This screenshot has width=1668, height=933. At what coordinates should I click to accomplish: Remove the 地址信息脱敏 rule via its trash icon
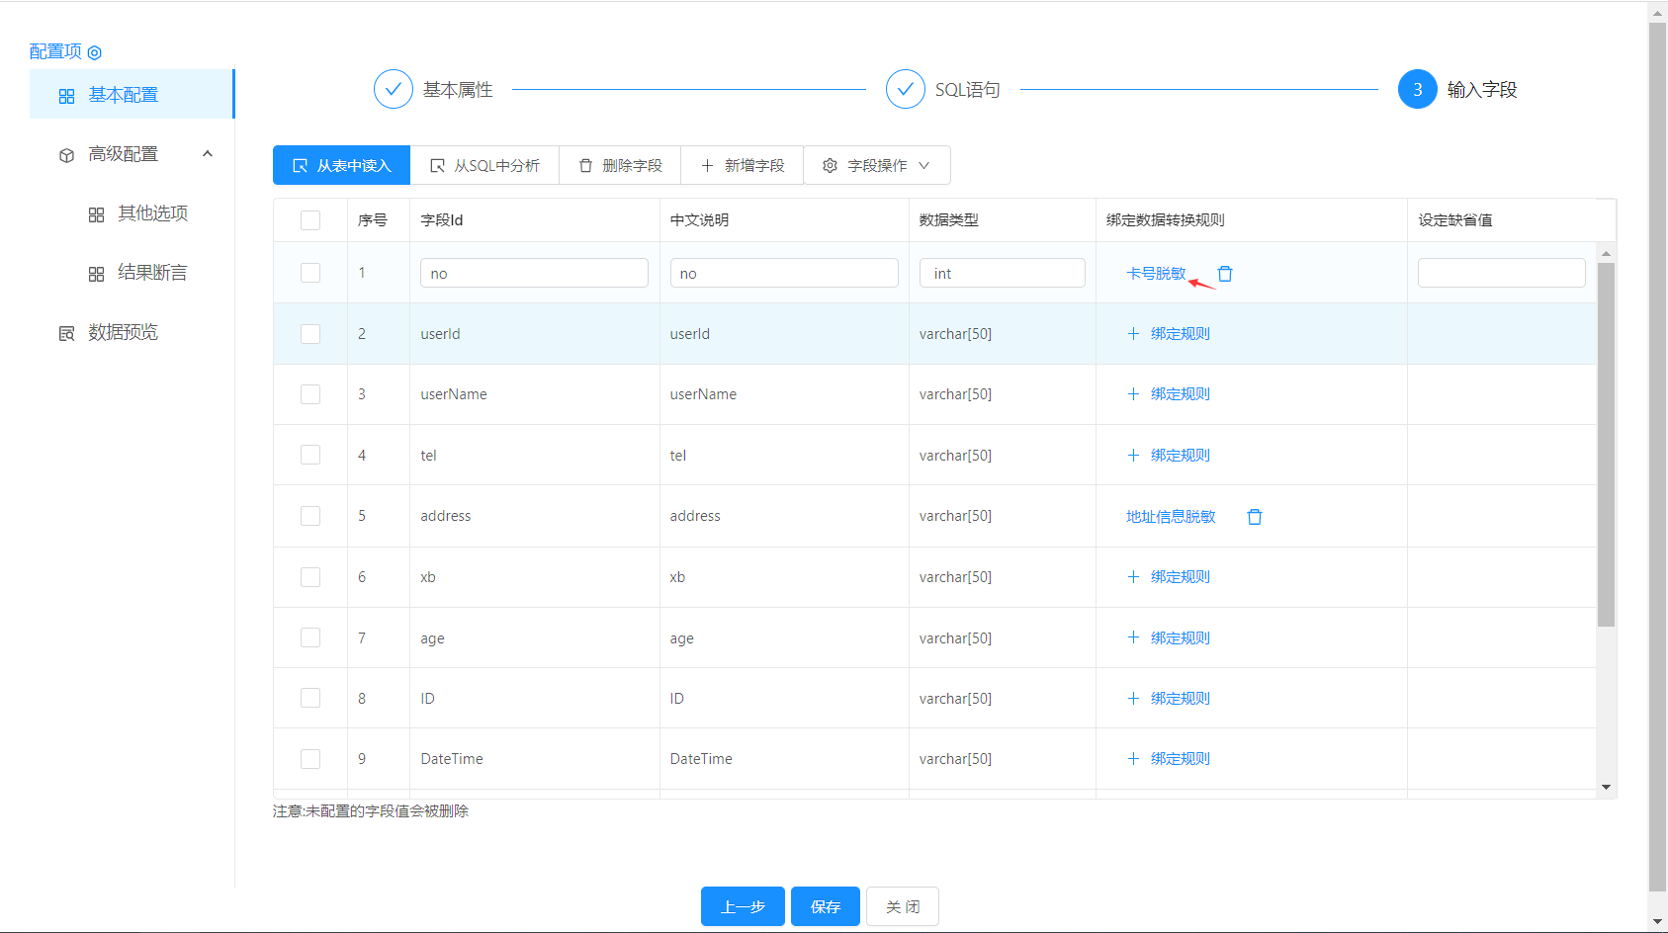pyautogui.click(x=1255, y=517)
